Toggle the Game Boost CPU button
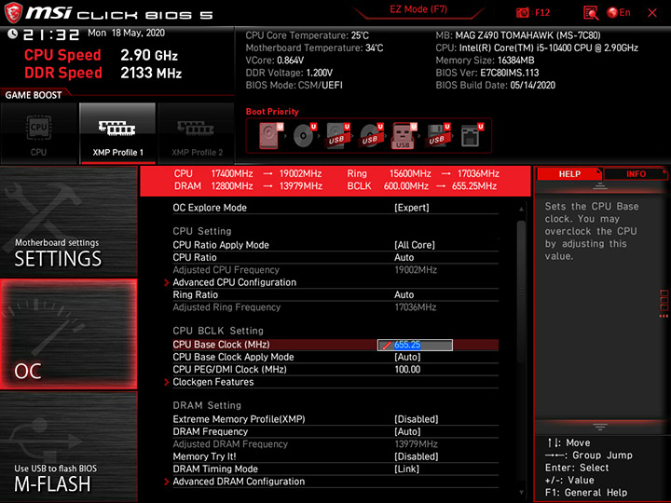This screenshot has width=671, height=503. pos(39,133)
